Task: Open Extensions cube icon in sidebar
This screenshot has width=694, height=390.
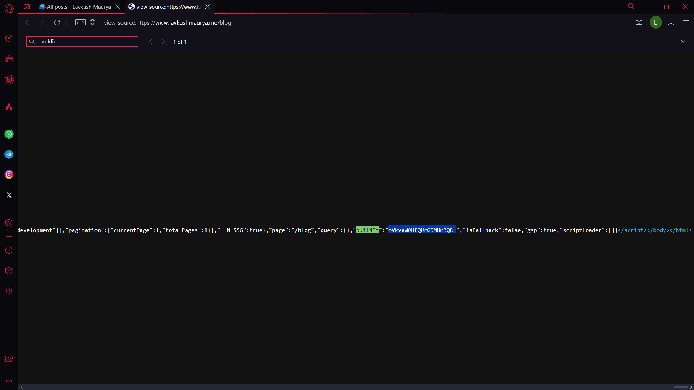Action: [x=9, y=271]
